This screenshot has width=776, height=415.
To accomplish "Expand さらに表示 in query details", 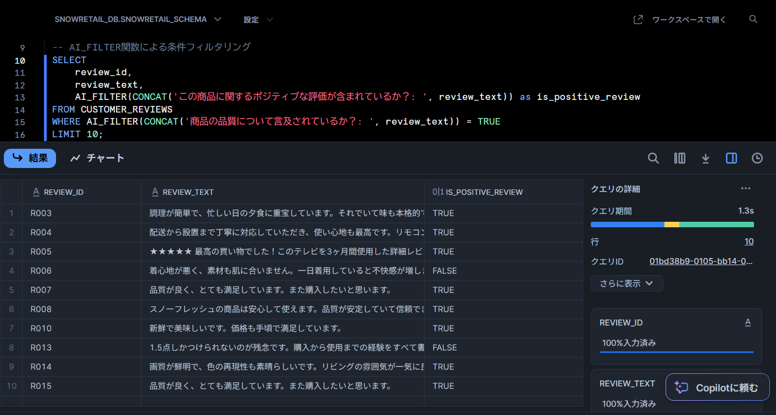I will point(627,283).
